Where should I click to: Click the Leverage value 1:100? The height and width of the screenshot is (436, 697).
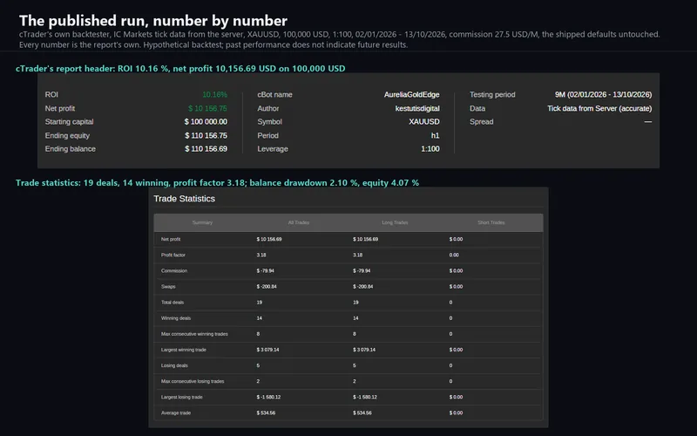point(430,148)
